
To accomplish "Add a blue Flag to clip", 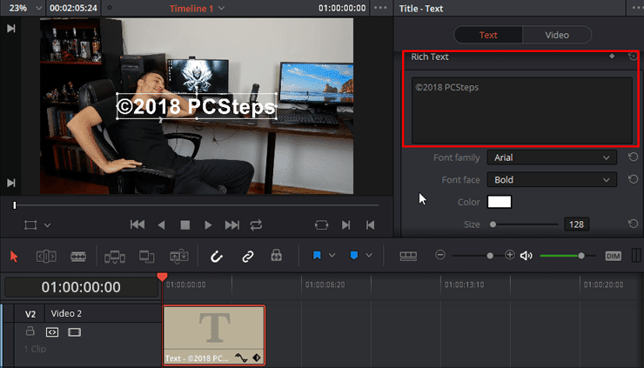I will (317, 256).
